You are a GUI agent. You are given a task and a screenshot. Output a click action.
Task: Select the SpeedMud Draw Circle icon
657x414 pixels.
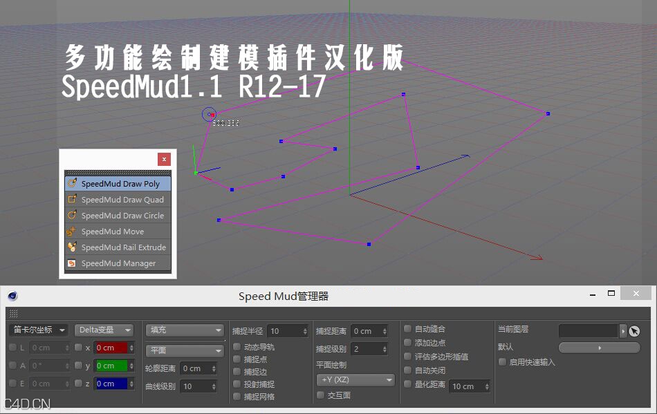coord(72,215)
